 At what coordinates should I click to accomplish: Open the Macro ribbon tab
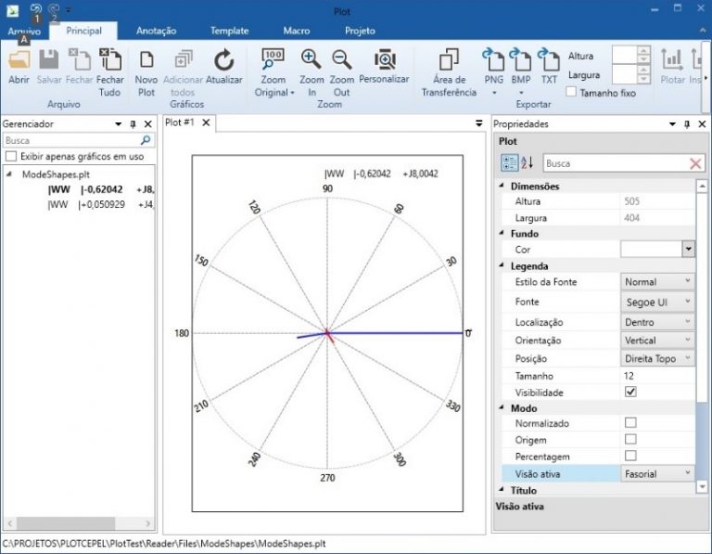pos(296,31)
